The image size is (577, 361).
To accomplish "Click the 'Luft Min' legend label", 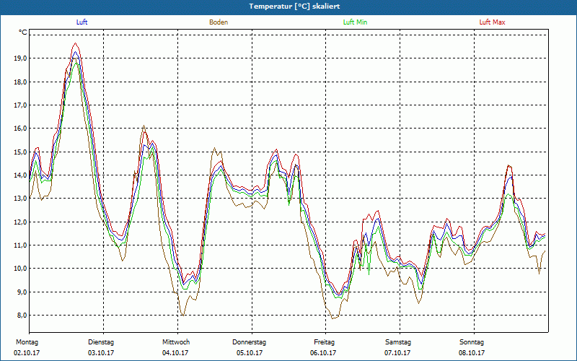I will pyautogui.click(x=355, y=22).
